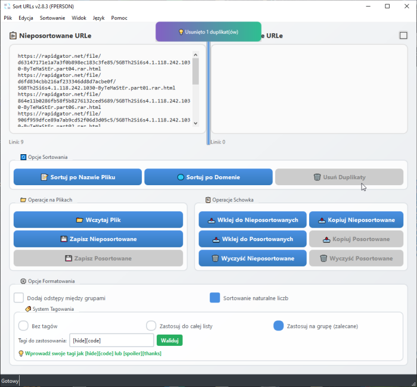This screenshot has height=387, width=417.
Task: Click the Tagi do zastosowania input field
Action: 111,340
